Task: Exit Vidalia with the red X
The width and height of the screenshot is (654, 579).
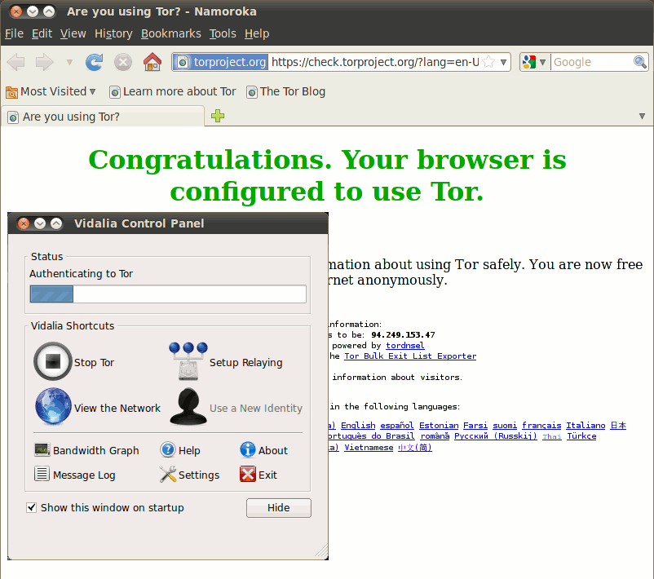Action: tap(248, 475)
